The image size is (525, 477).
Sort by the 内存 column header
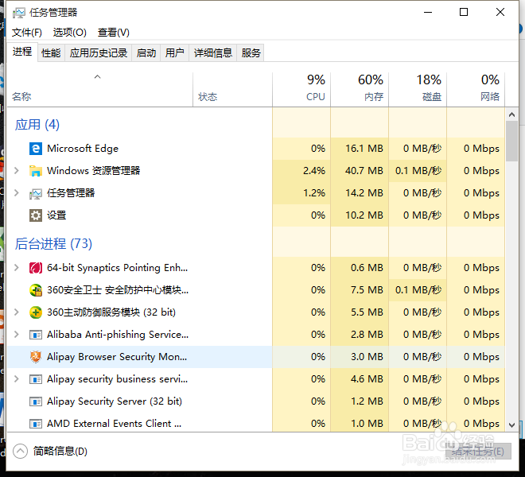(x=360, y=90)
